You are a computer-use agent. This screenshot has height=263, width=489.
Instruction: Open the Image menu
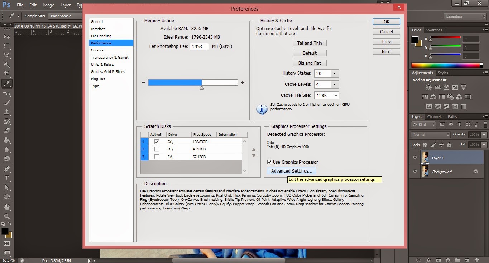coord(48,5)
